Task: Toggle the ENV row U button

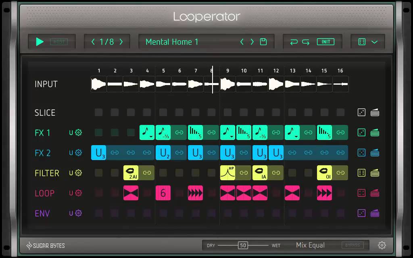Action: [x=71, y=213]
